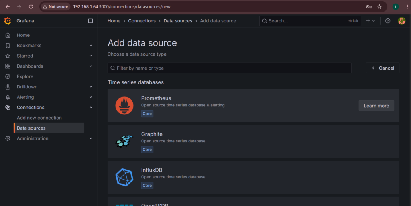Click the Bookmarks icon in sidebar

point(8,46)
